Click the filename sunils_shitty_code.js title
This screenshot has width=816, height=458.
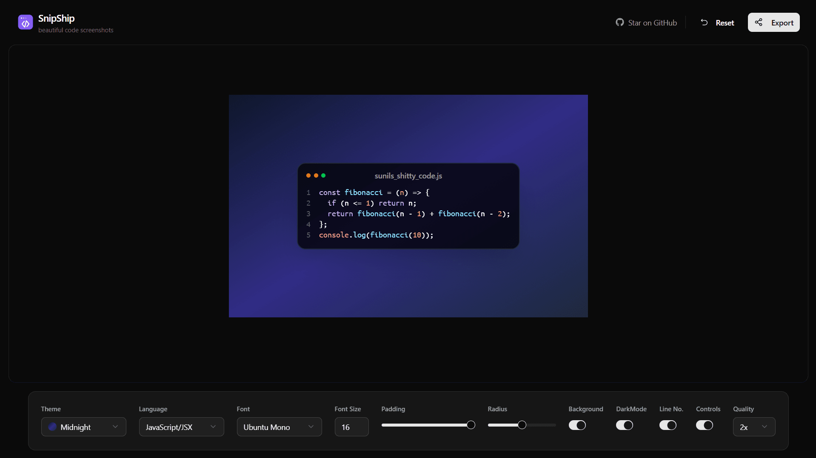coord(408,176)
